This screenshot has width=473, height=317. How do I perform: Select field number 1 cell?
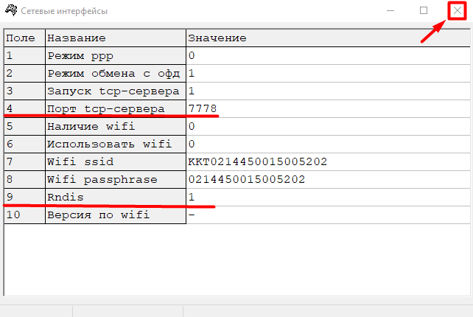[25, 55]
